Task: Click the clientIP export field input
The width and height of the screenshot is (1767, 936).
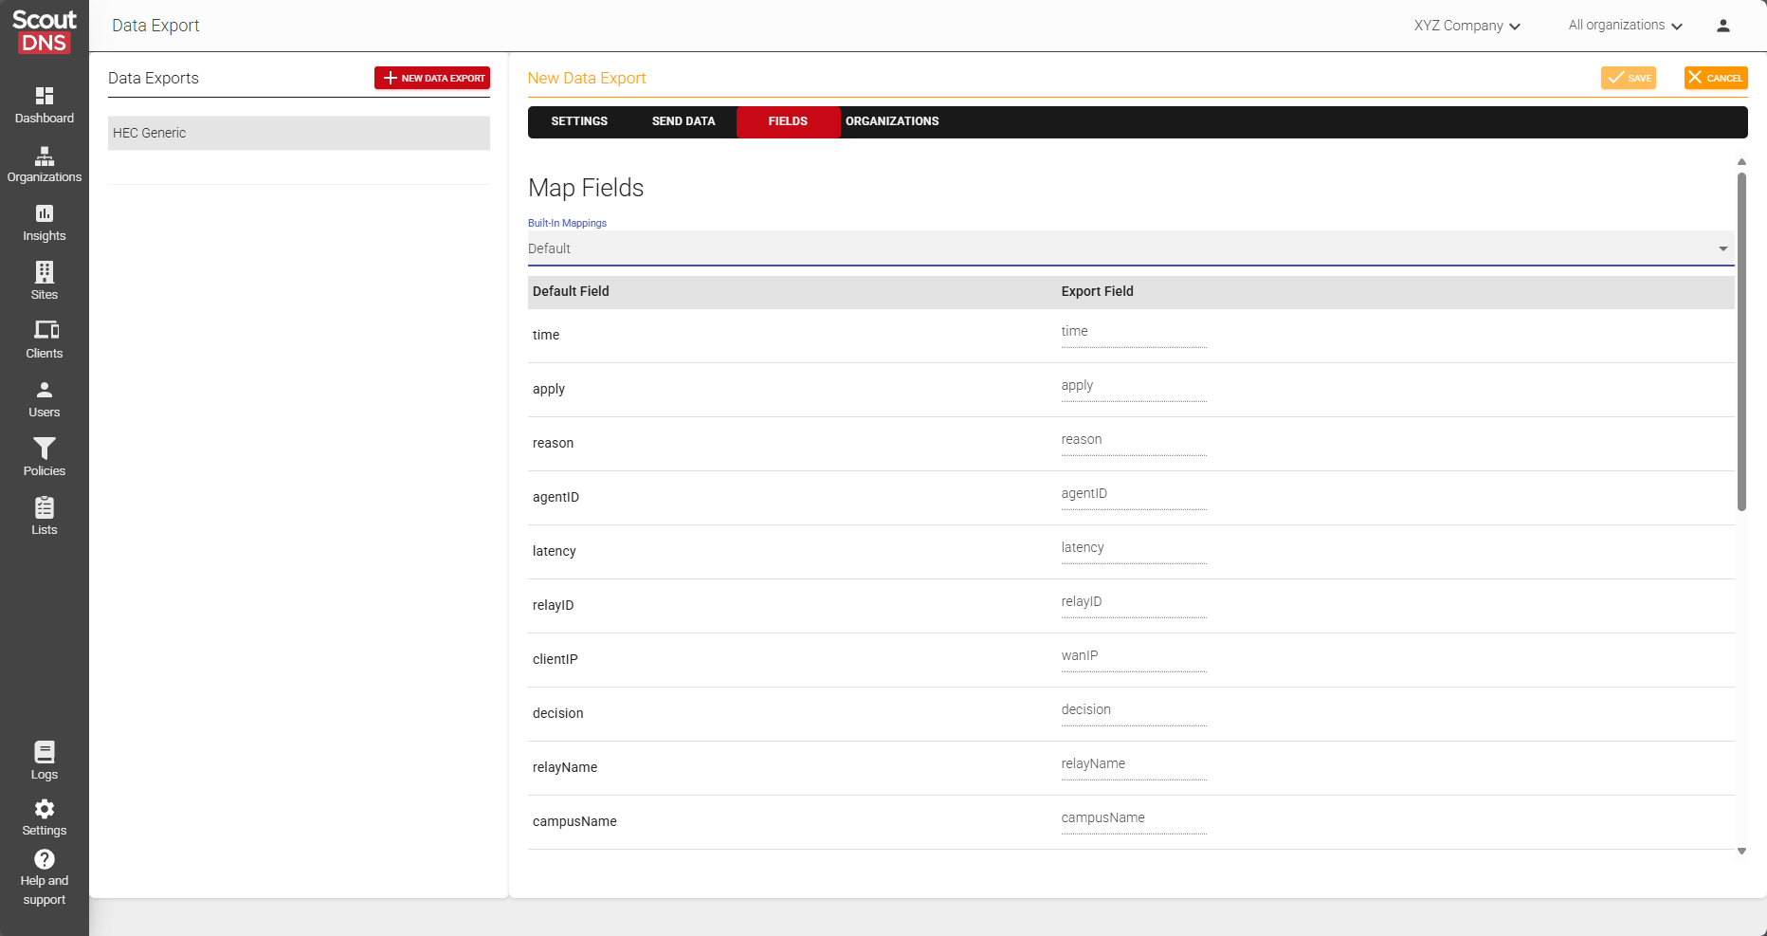Action: (1133, 656)
